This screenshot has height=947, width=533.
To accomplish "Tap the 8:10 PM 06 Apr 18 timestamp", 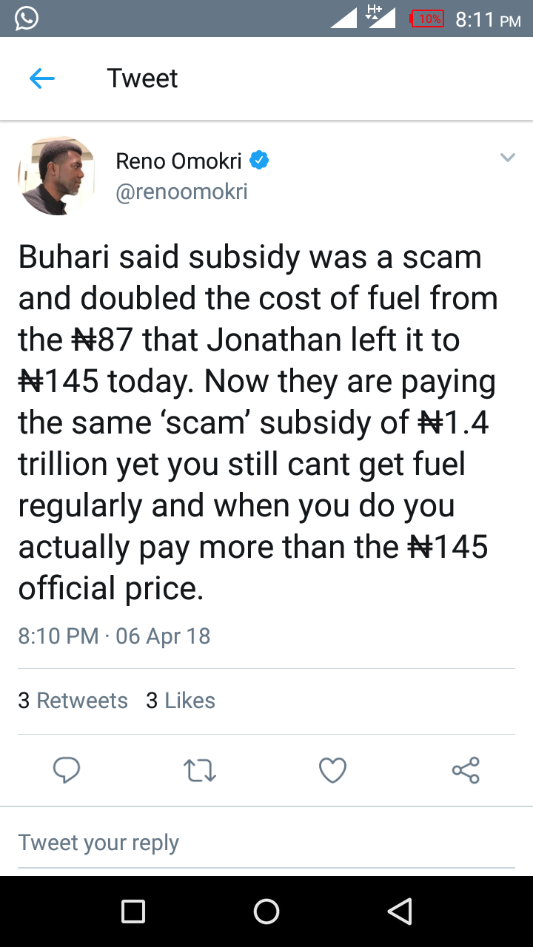I will pyautogui.click(x=114, y=636).
